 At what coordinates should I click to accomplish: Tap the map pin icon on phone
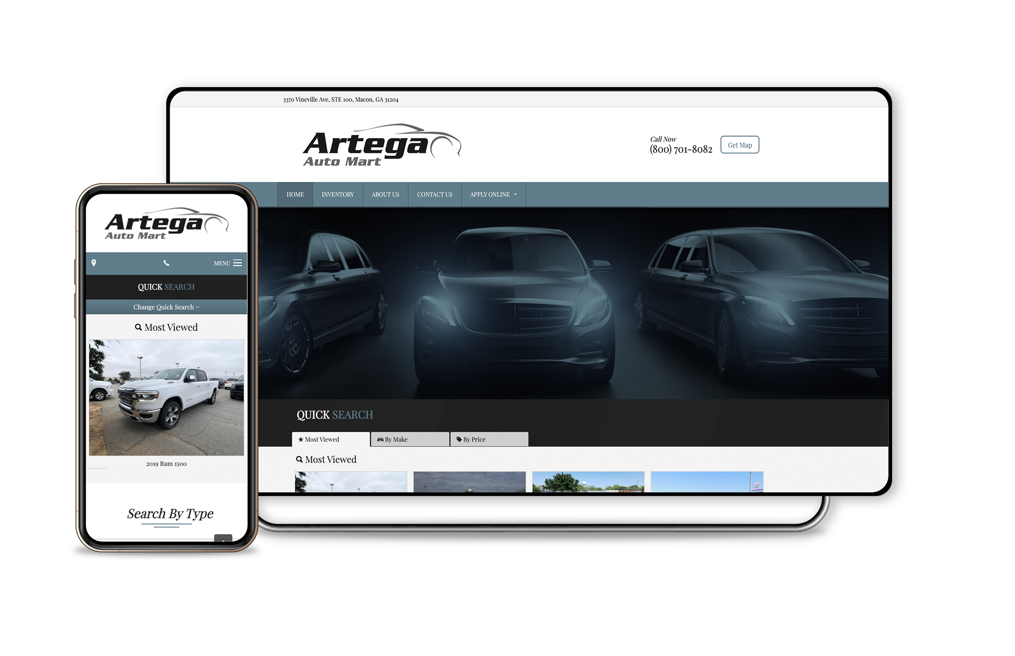(94, 263)
